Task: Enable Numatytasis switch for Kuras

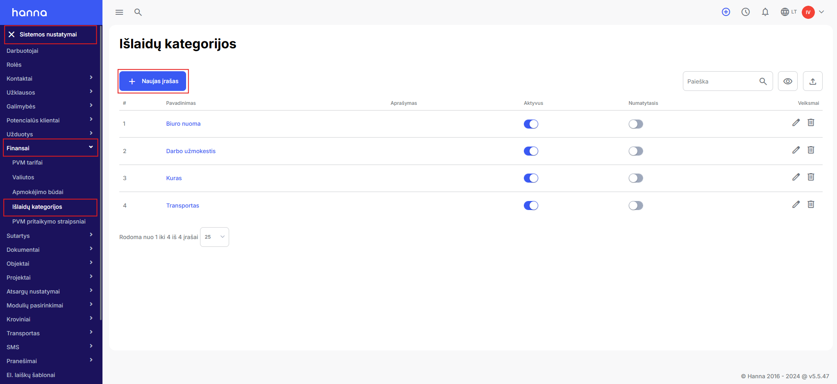Action: click(x=636, y=178)
